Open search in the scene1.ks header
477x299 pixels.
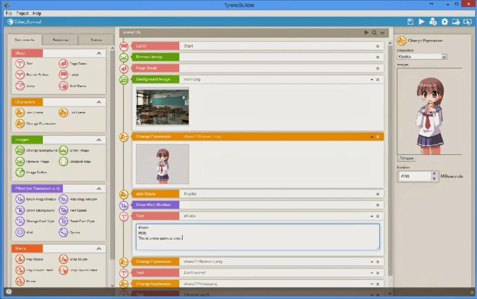click(x=374, y=32)
